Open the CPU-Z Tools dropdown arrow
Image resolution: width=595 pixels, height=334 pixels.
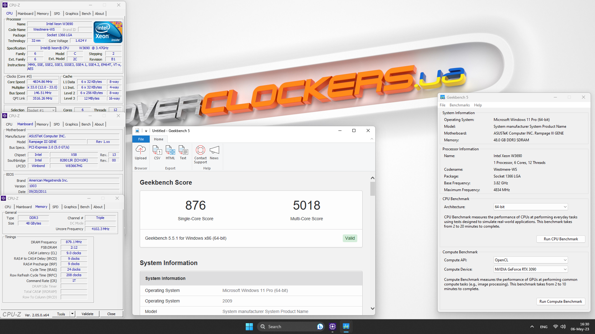click(72, 314)
